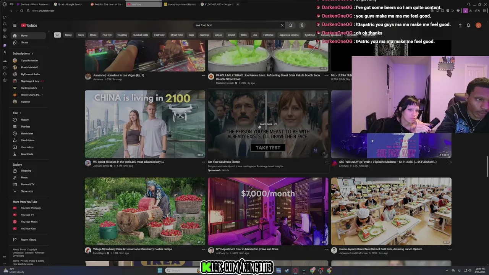This screenshot has height=275, width=489.
Task: Click the upload/create icon beside the bell
Action: (x=460, y=25)
